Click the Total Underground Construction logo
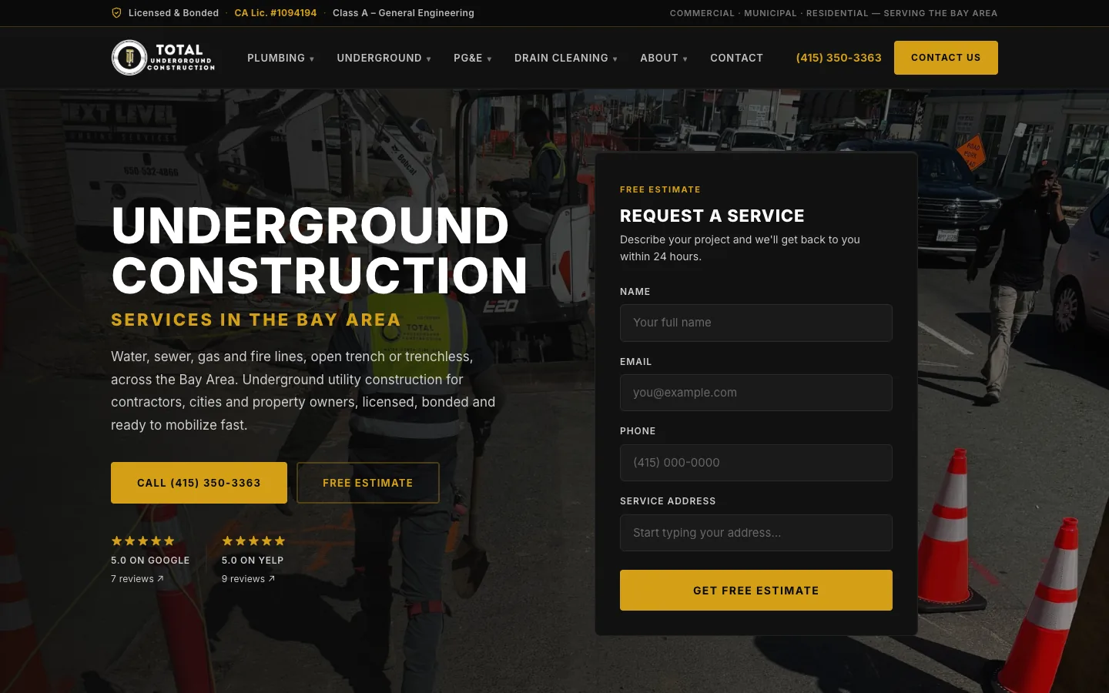1109x693 pixels. [163, 58]
